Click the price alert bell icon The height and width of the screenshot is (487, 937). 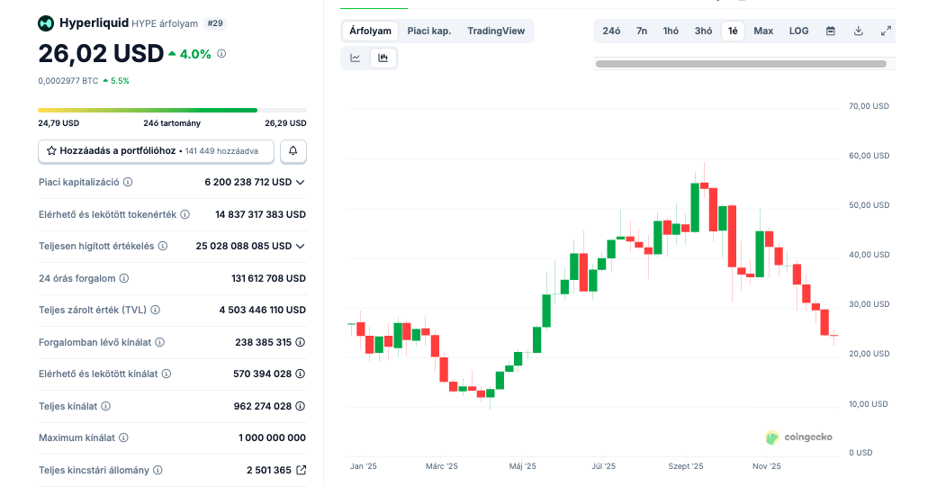point(293,151)
